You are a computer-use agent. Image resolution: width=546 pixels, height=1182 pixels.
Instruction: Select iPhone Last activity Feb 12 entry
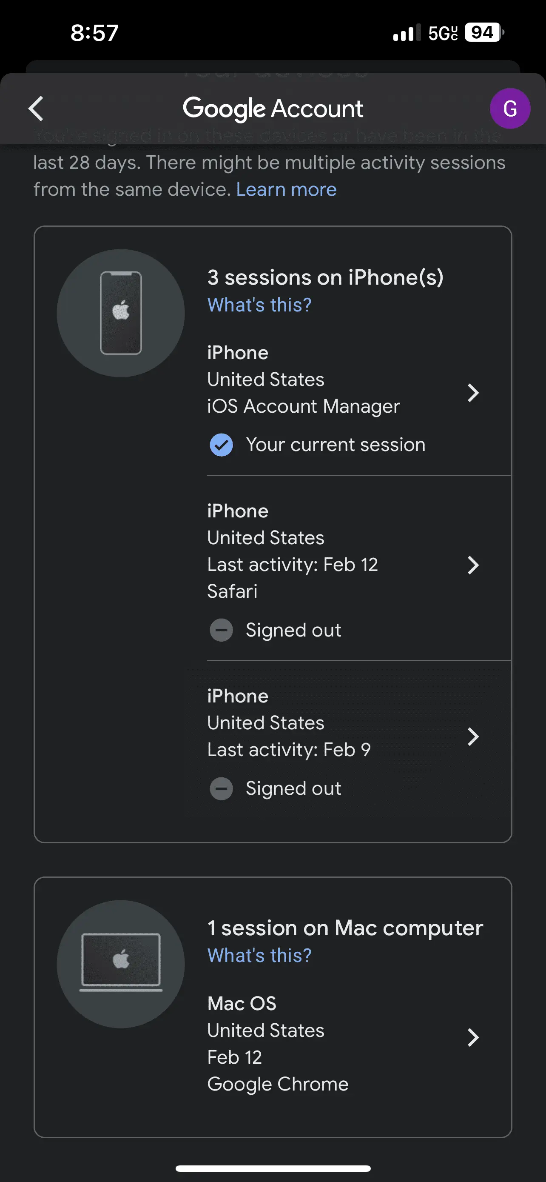click(x=321, y=551)
